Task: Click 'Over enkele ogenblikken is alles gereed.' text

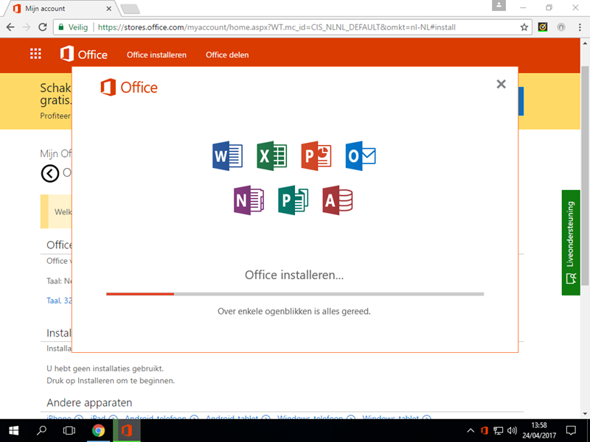Action: tap(294, 311)
